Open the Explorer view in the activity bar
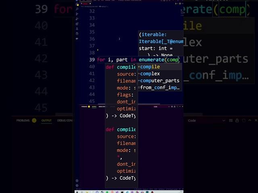 pos(77,4)
